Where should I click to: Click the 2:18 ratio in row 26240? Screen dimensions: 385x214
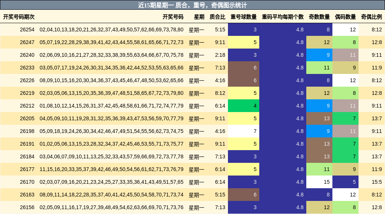[x=220, y=55]
